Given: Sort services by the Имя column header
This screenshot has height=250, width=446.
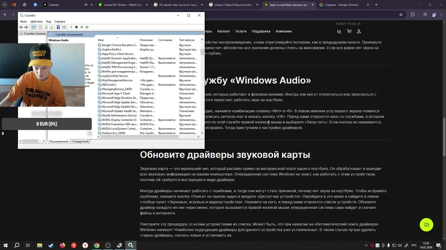Looking at the screenshot, I should click(x=117, y=40).
